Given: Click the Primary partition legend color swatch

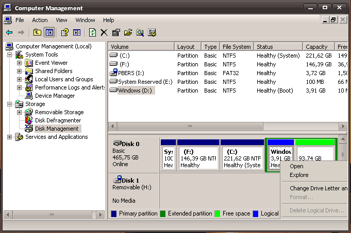Looking at the screenshot, I should (114, 214).
